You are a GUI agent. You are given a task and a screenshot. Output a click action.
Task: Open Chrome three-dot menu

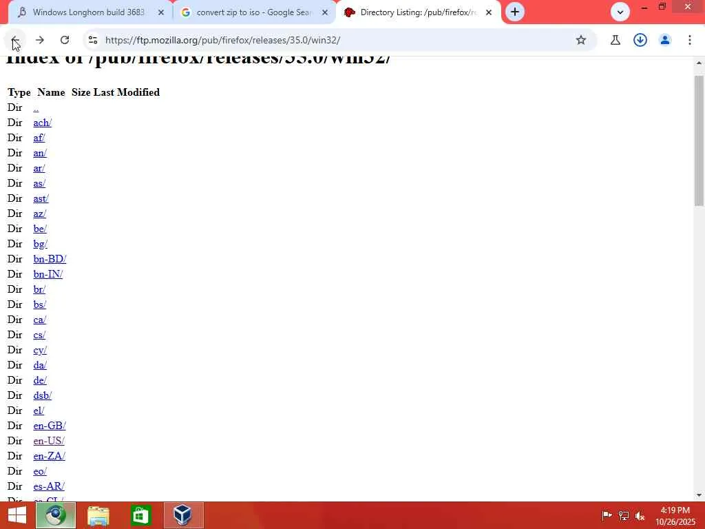point(690,40)
